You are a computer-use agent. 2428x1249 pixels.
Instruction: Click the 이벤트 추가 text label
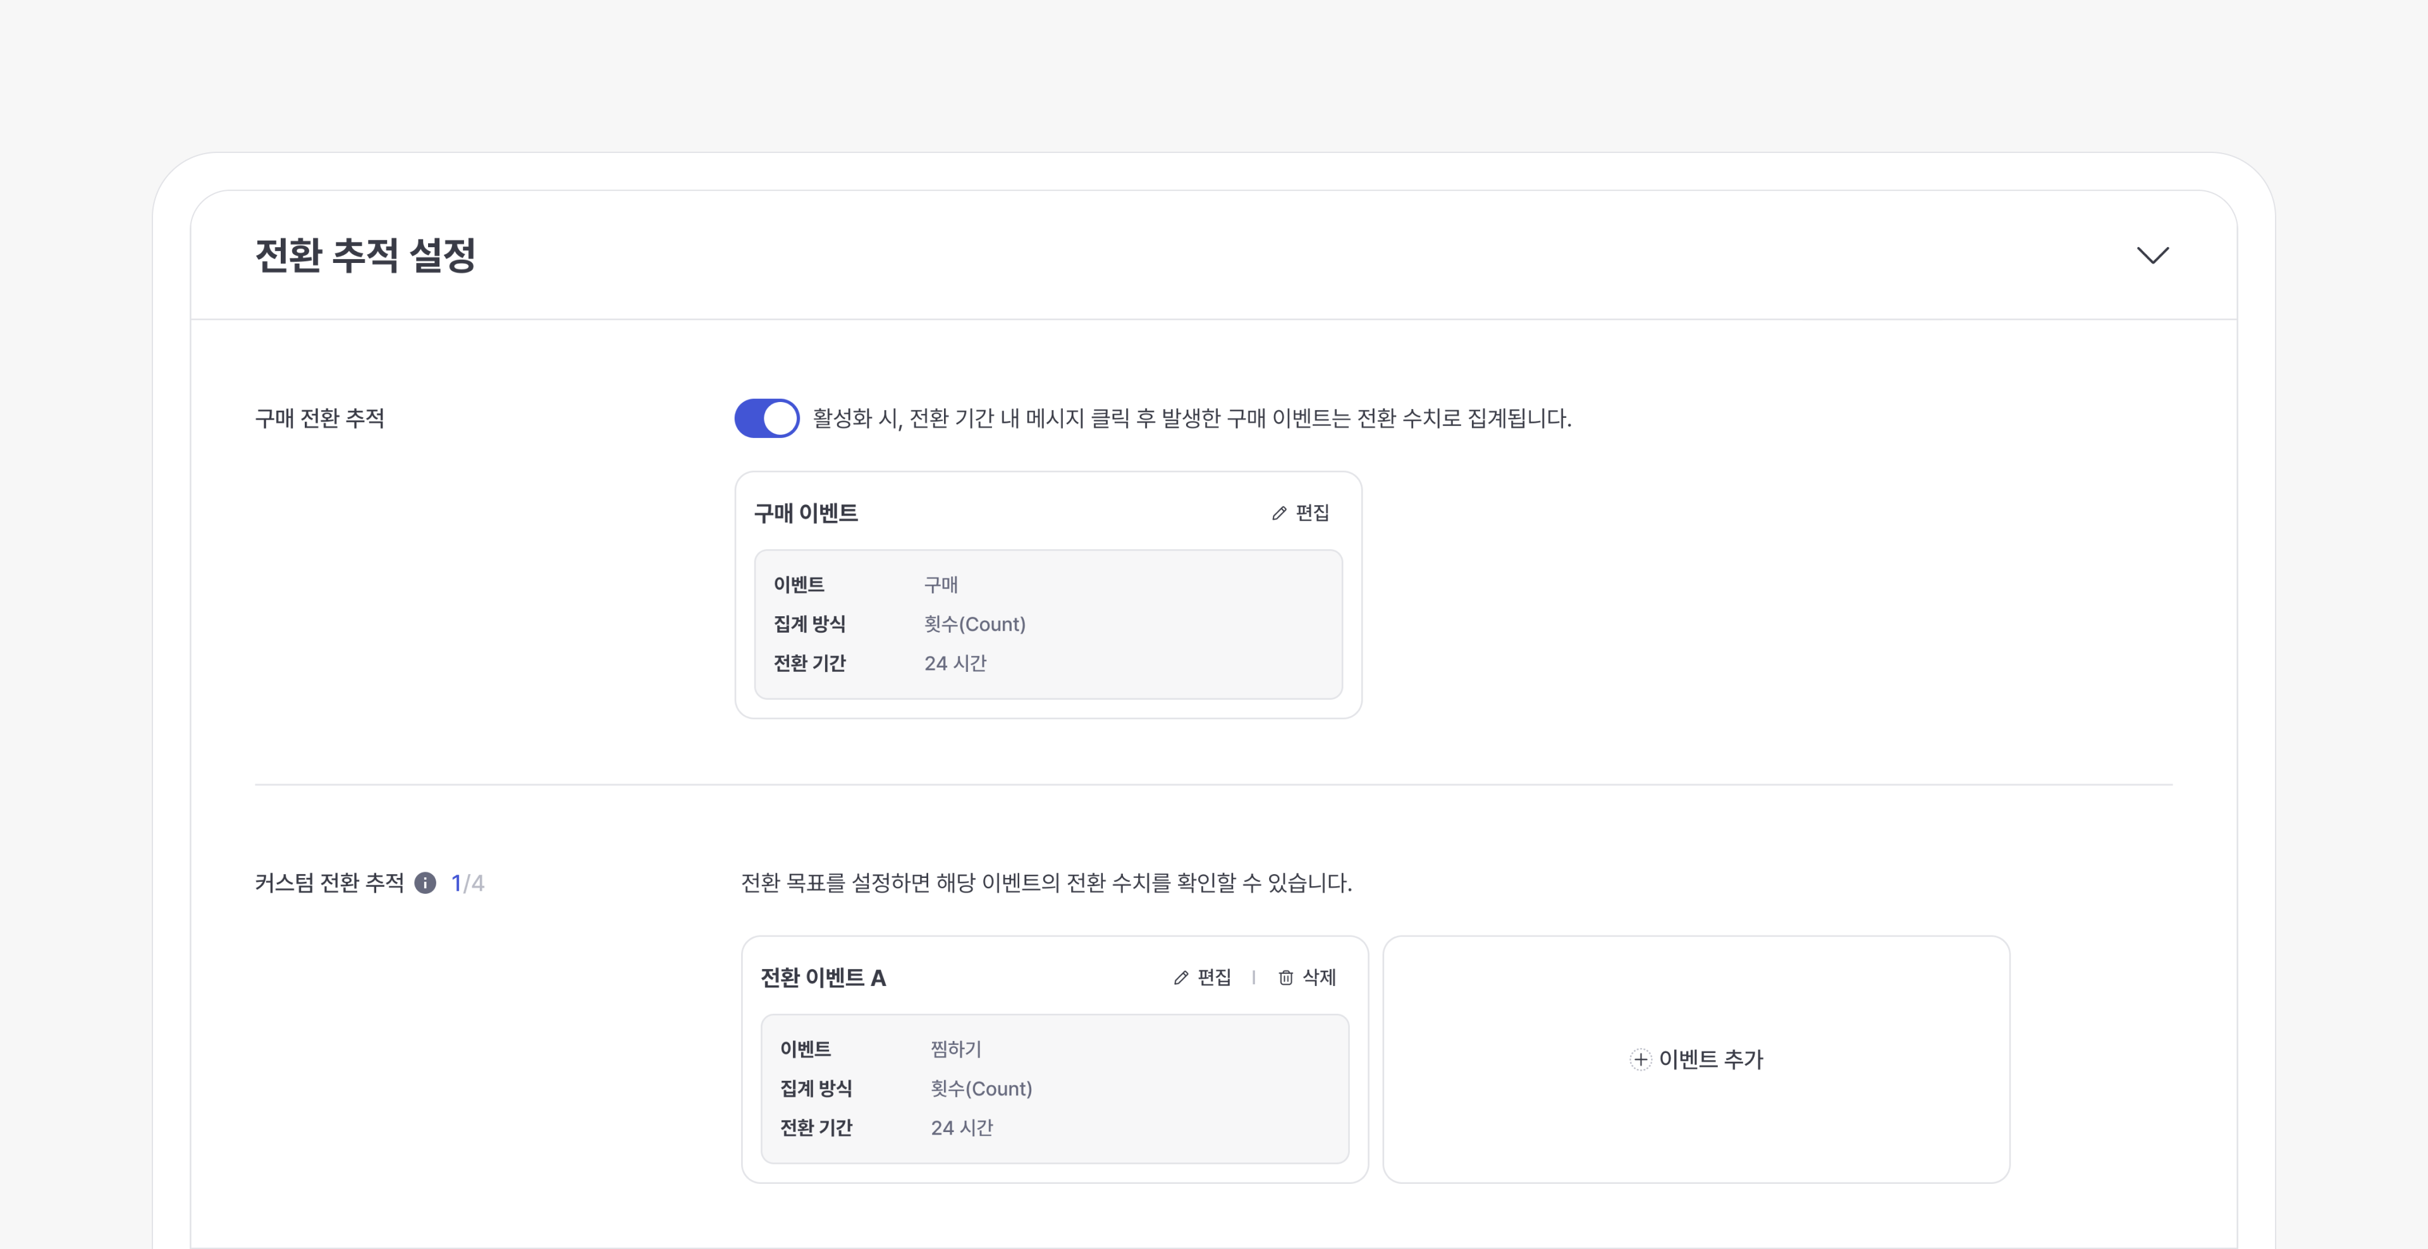(1710, 1059)
